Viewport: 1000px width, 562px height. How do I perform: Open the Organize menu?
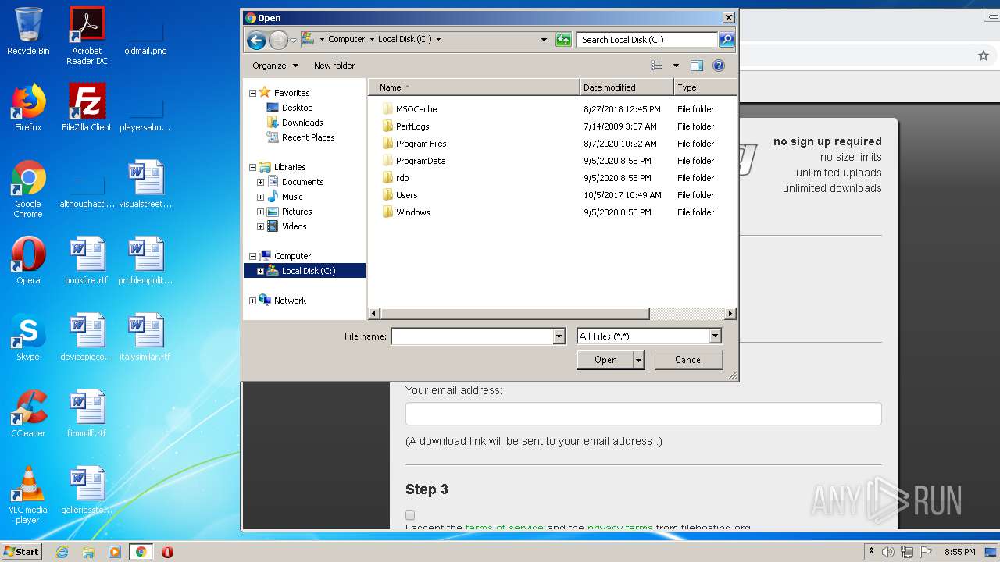point(275,66)
